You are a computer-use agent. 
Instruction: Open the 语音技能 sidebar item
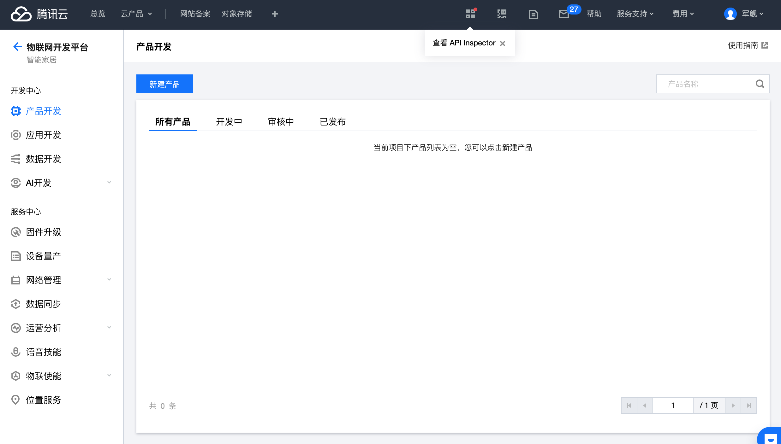click(43, 352)
